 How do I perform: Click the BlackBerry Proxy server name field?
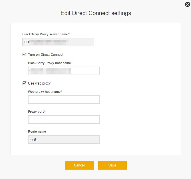coord(58,42)
